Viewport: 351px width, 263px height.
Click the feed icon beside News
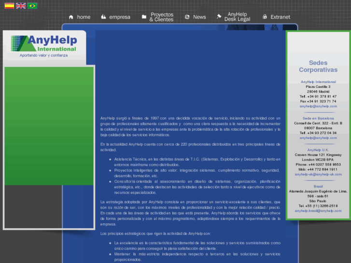coord(187,17)
